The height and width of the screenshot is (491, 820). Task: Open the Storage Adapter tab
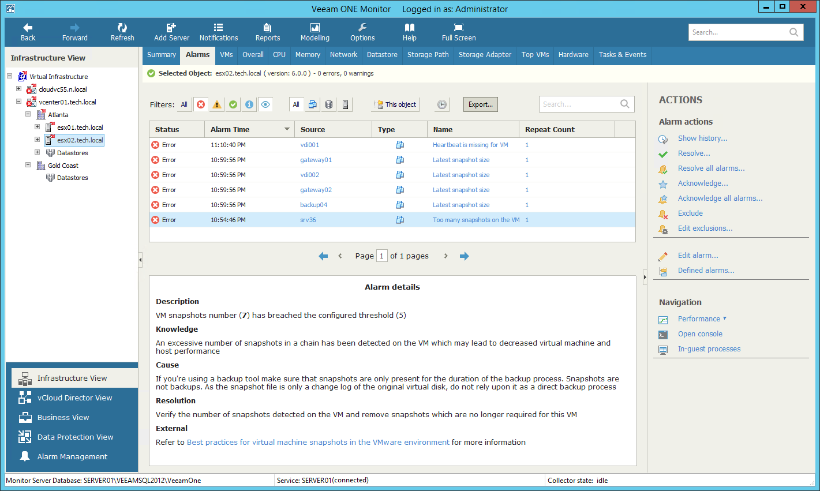(485, 55)
